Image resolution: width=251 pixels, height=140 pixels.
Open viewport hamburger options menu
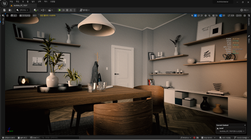coord(7,15)
